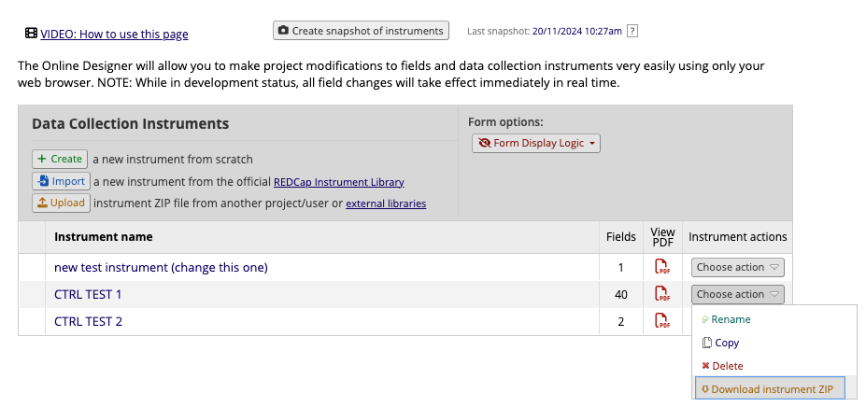The height and width of the screenshot is (407, 866).
Task: Click PDF icon for new test instrument
Action: pos(661,268)
